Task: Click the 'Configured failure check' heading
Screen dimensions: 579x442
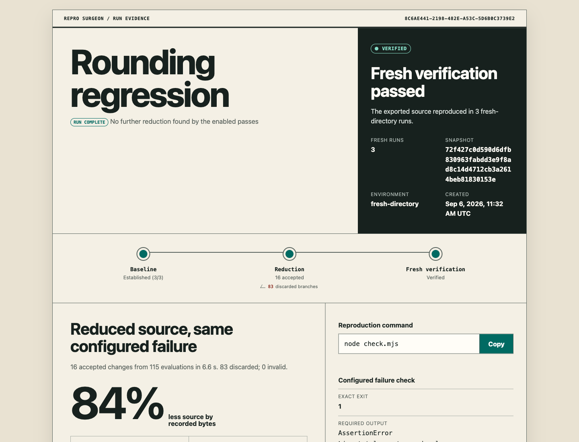Action: 376,380
